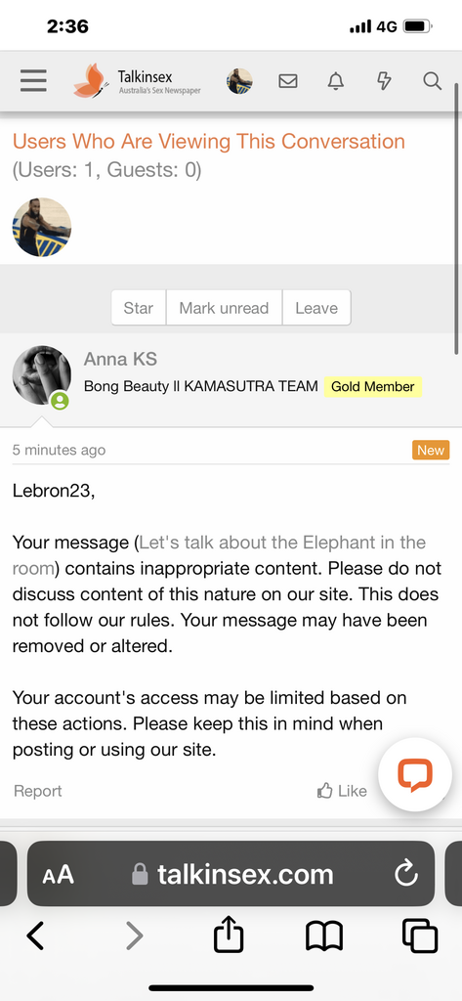Show all Safari tabs

tap(420, 936)
